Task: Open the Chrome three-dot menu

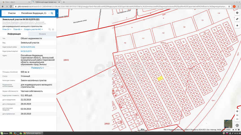Action: pos(238,6)
